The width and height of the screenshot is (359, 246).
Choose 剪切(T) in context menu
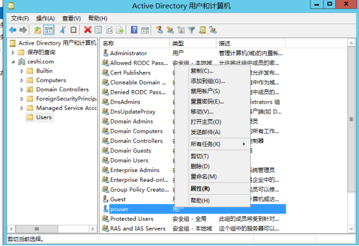(212, 156)
